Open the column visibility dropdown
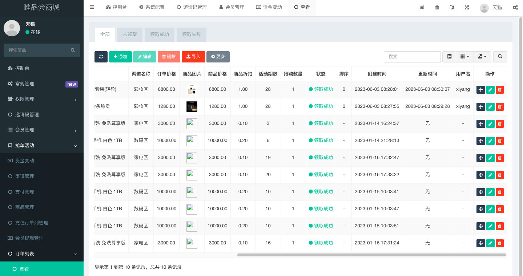The image size is (523, 276). pyautogui.click(x=464, y=57)
